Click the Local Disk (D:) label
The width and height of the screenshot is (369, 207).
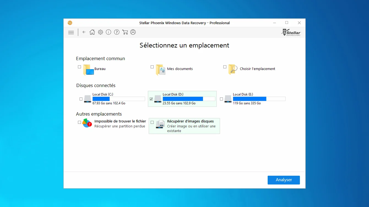coord(173,94)
